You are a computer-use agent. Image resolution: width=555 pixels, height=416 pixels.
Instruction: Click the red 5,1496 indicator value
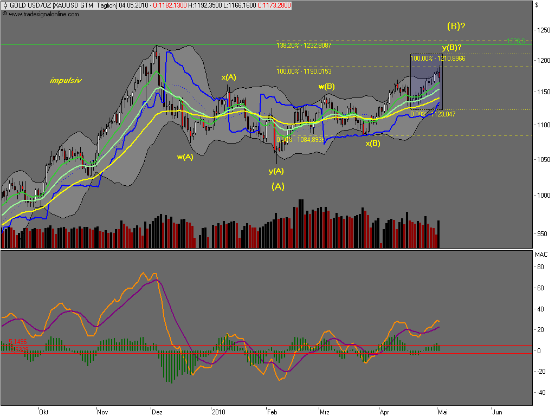pos(18,342)
